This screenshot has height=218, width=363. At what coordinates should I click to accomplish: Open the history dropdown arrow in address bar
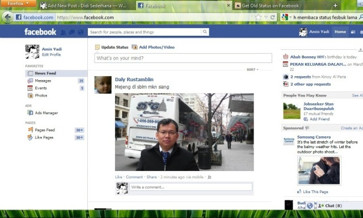tap(266, 18)
